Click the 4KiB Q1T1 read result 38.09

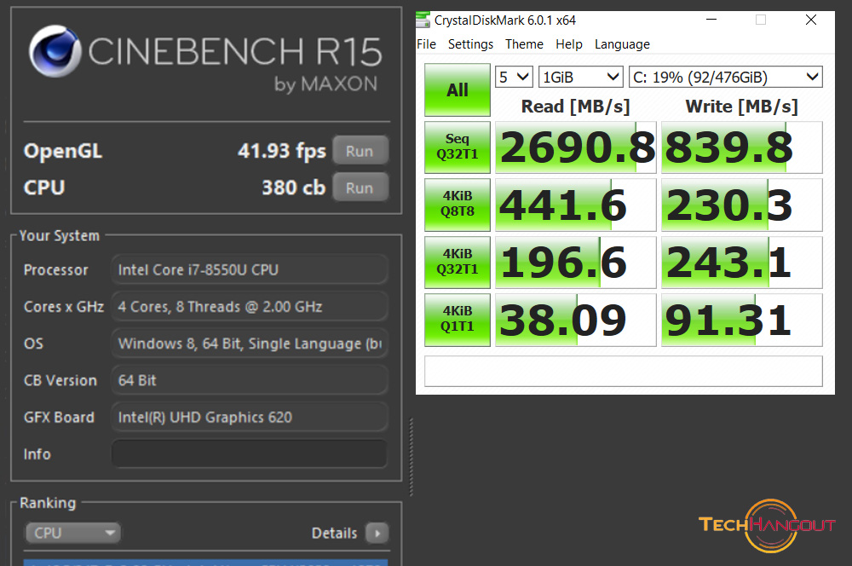tap(575, 320)
